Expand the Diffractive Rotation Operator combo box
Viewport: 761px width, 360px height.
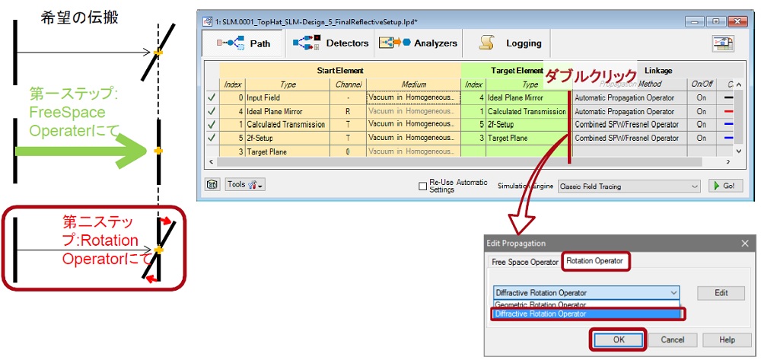coord(672,292)
